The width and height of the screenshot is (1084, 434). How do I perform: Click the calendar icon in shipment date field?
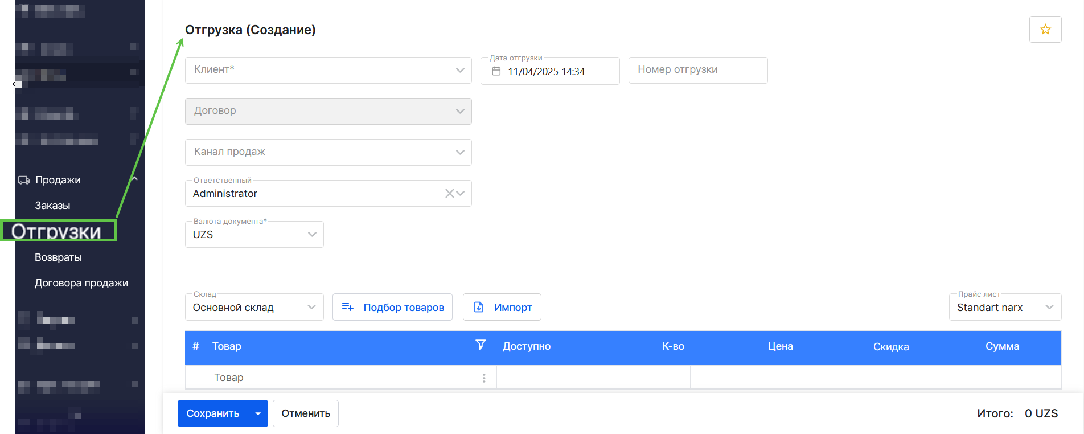pos(496,71)
